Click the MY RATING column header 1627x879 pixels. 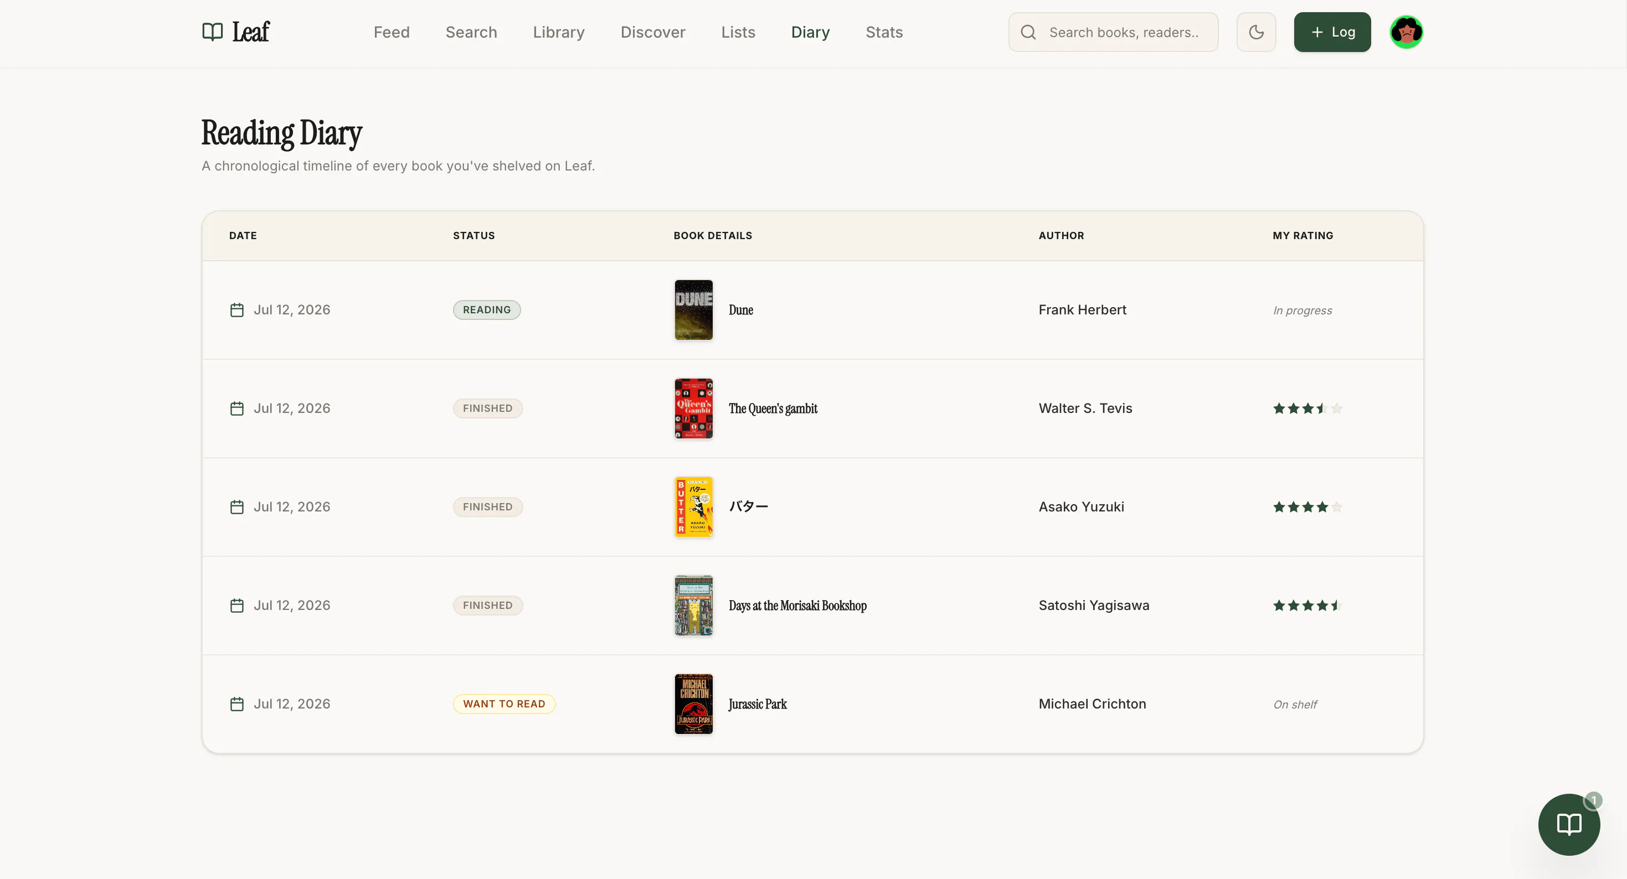(x=1302, y=236)
